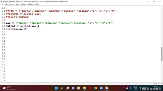
Task: Open the Teams Chat taskbar icon
Action: (73, 88)
